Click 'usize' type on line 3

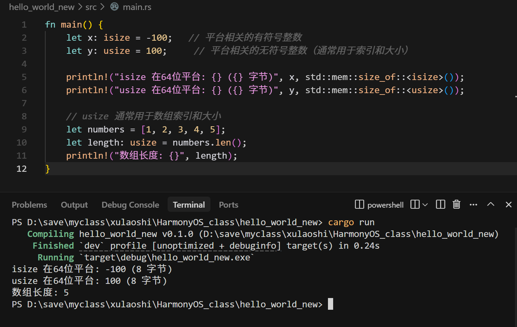(117, 51)
